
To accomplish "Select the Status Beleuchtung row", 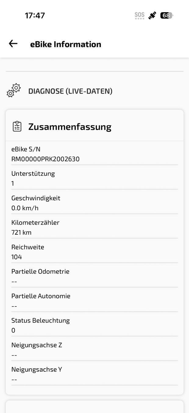I will click(x=94, y=325).
